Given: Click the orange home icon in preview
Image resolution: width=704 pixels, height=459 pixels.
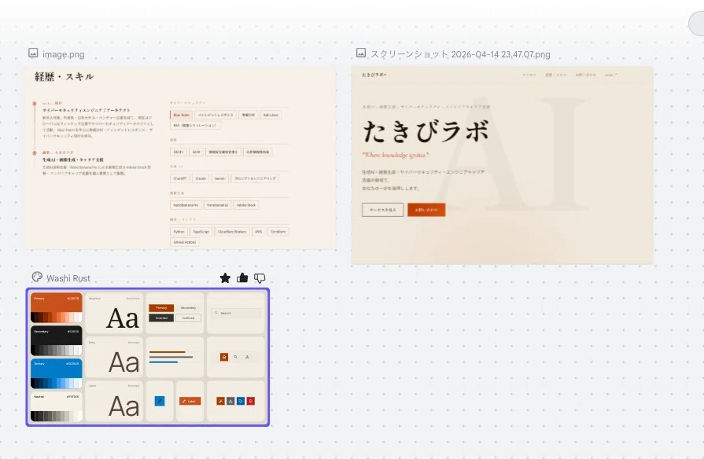Looking at the screenshot, I should coord(224,357).
